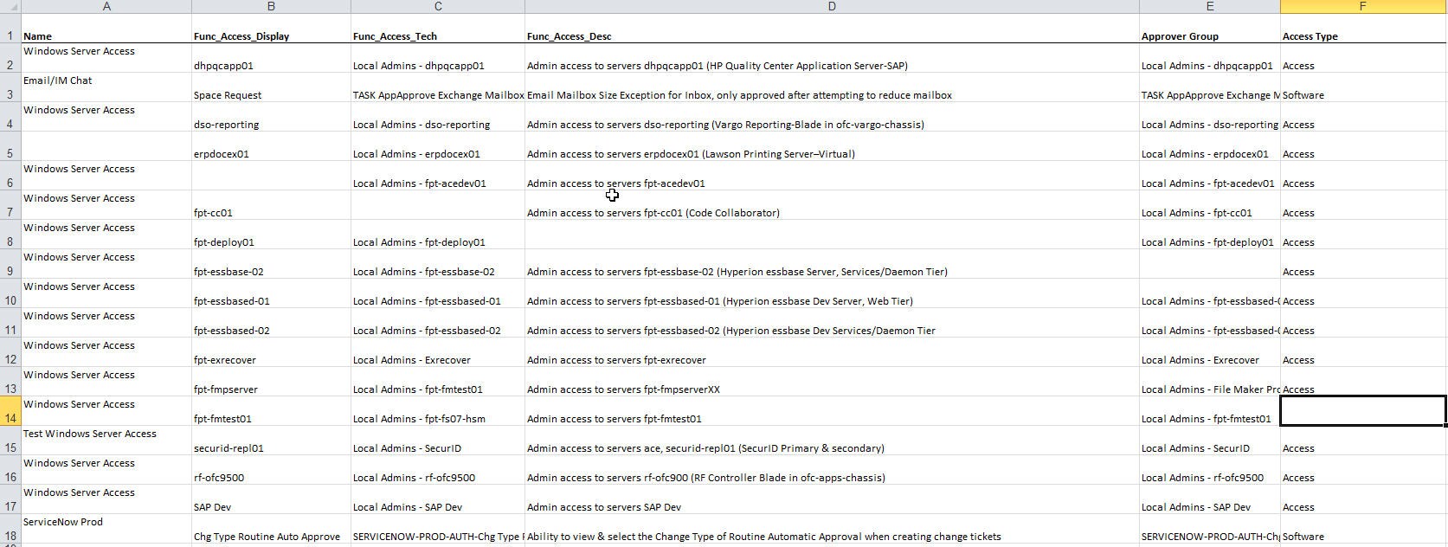This screenshot has width=1448, height=547.
Task: Select the securid-repl01 display cell
Action: pos(271,441)
